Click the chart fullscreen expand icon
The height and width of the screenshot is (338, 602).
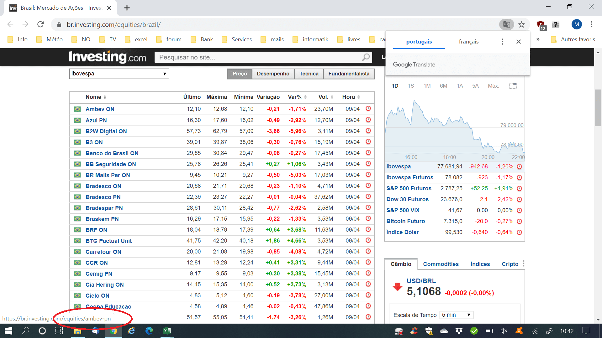tap(513, 86)
